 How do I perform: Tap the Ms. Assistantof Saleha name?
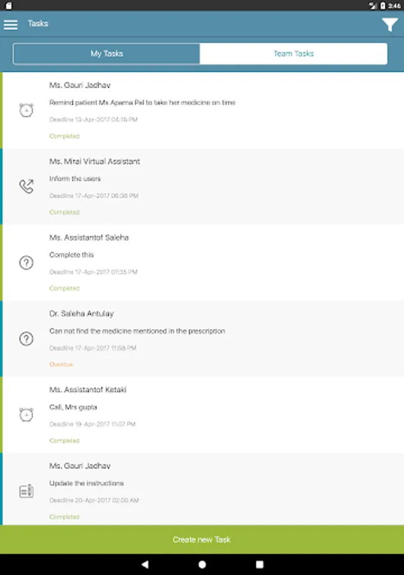pos(89,238)
